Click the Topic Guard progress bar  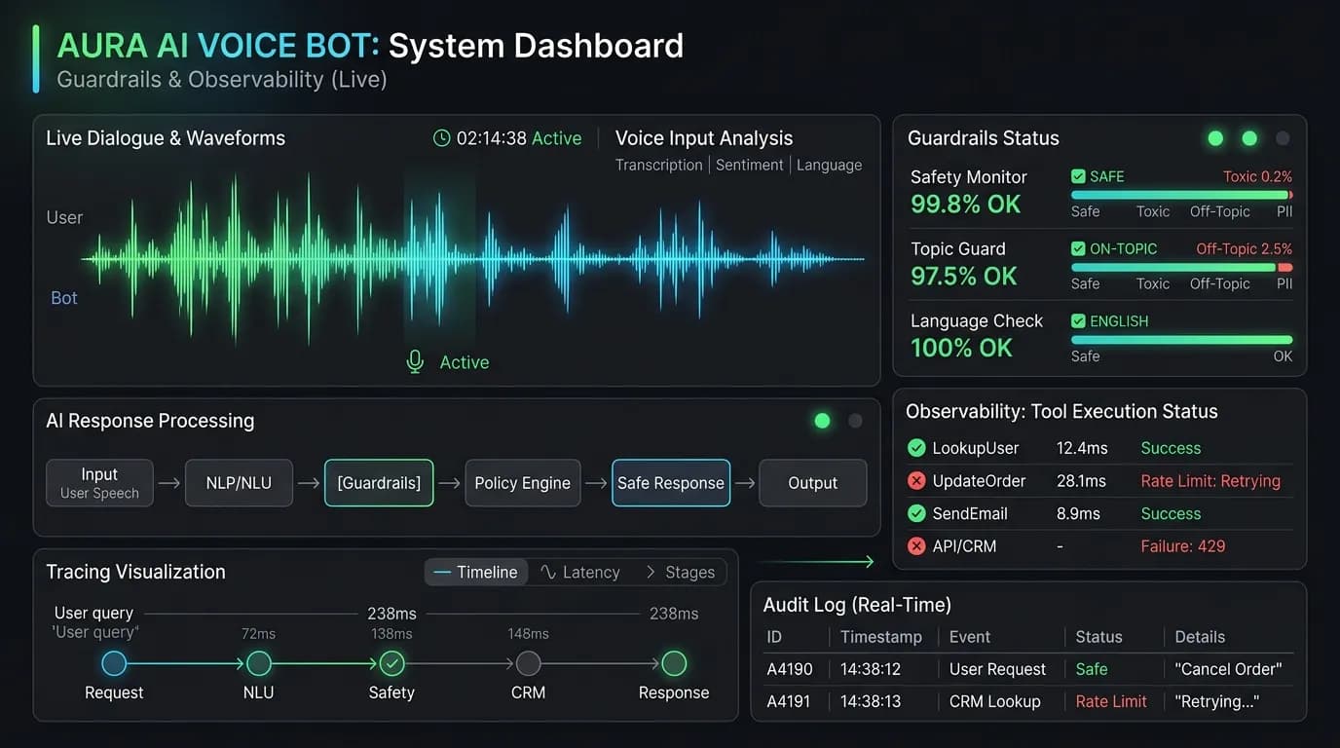tap(1181, 267)
